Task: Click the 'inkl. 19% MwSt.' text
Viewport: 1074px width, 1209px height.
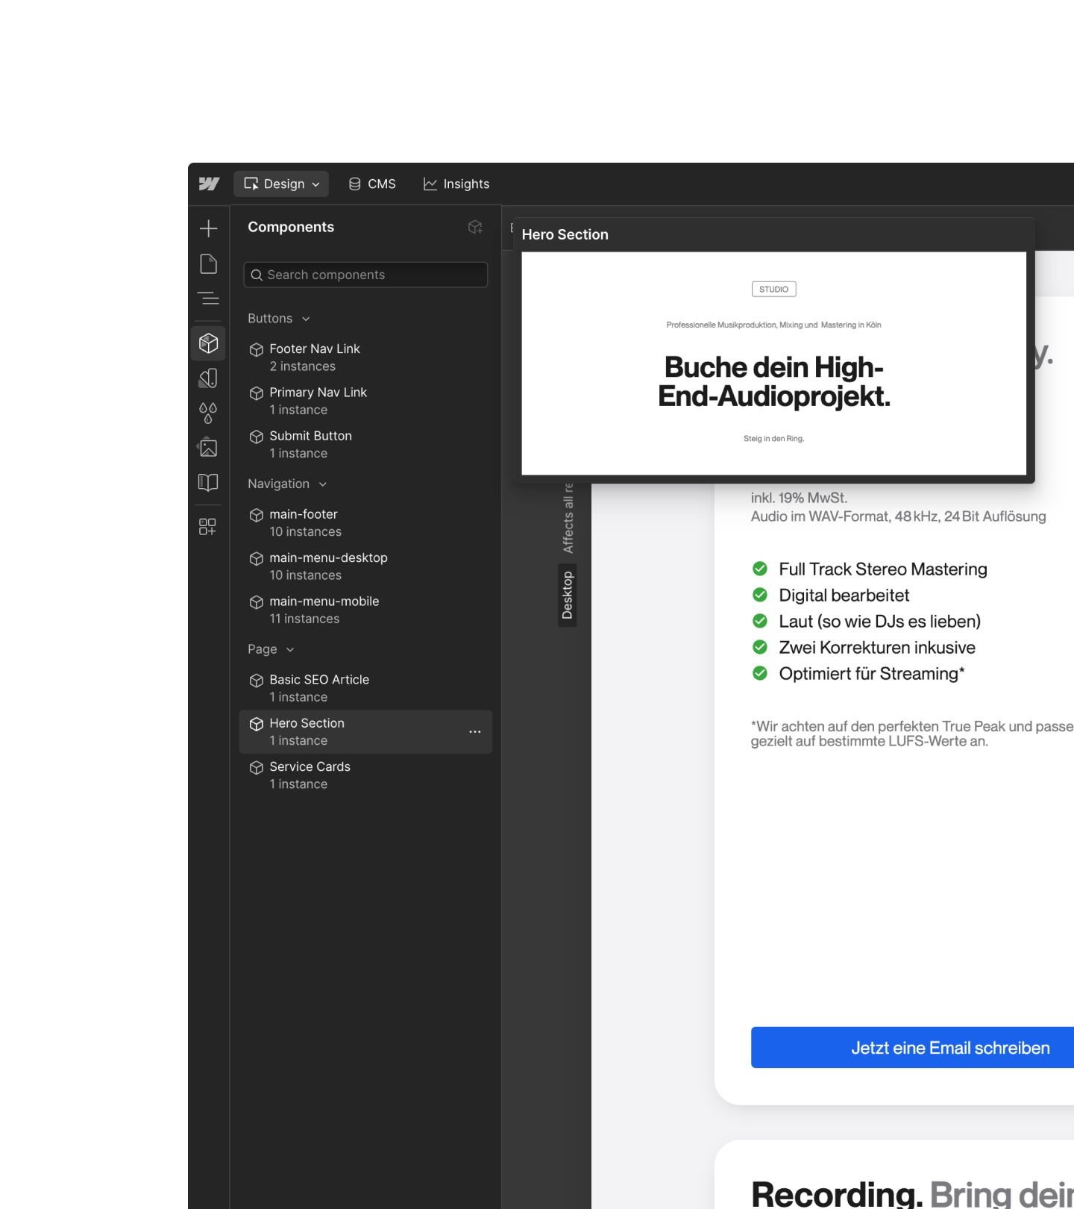Action: (799, 498)
